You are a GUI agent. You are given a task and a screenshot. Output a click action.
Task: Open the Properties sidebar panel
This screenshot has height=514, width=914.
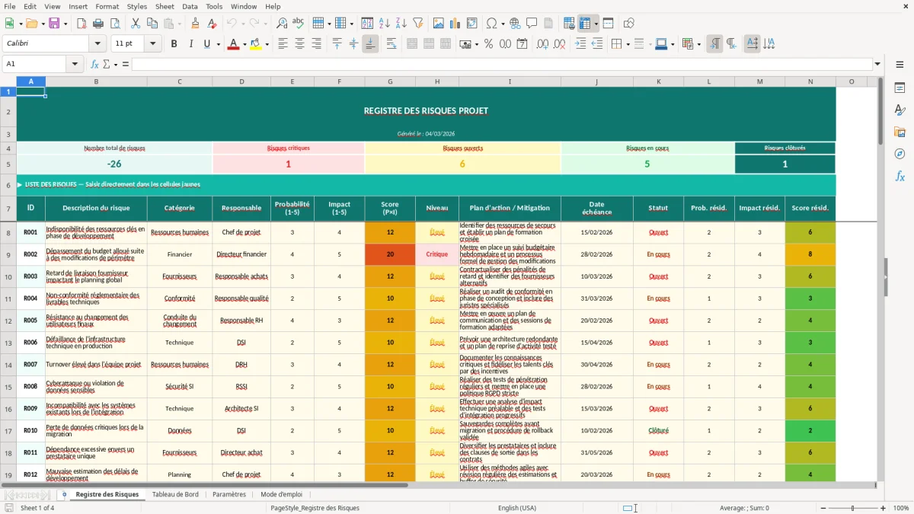tap(900, 88)
